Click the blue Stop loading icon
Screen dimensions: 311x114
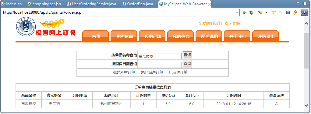288,12
